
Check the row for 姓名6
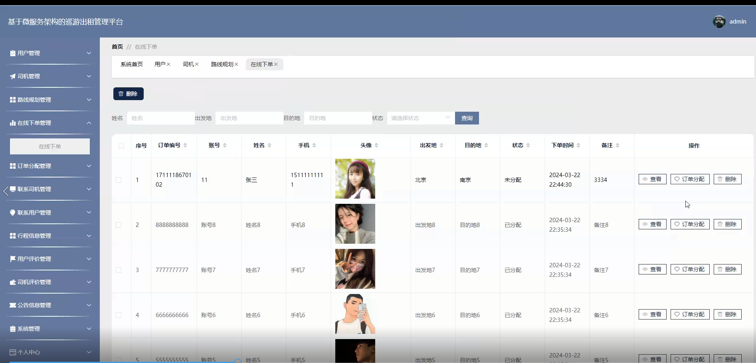click(x=119, y=315)
